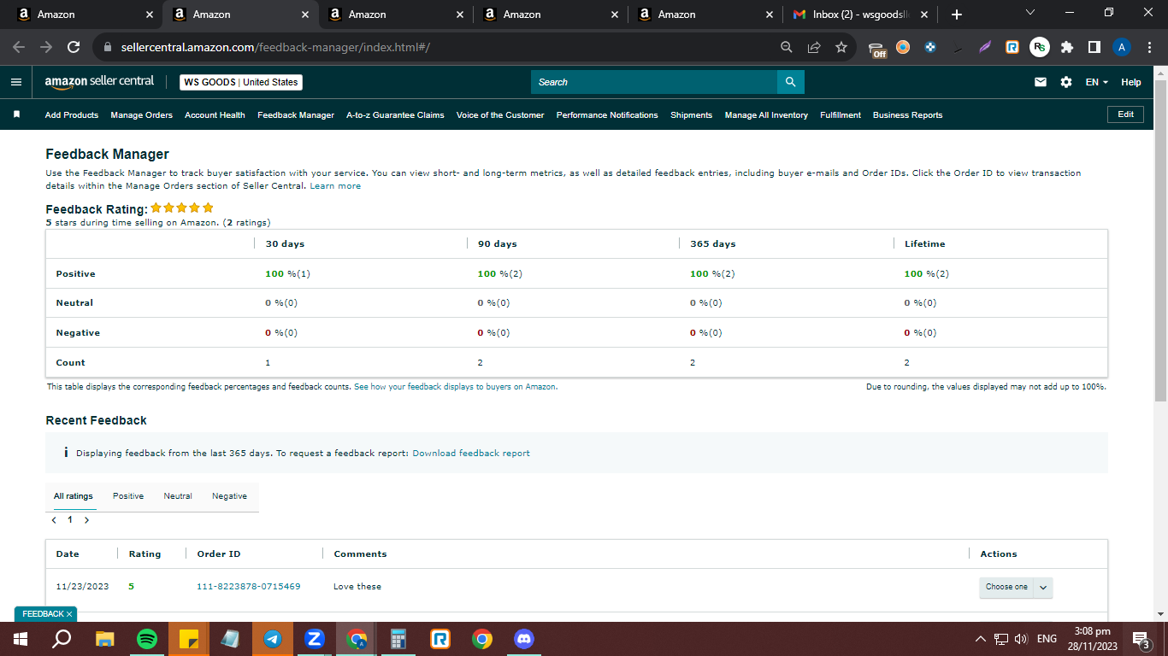Open the Seller Central hamburger menu
The width and height of the screenshot is (1168, 656).
coord(16,82)
